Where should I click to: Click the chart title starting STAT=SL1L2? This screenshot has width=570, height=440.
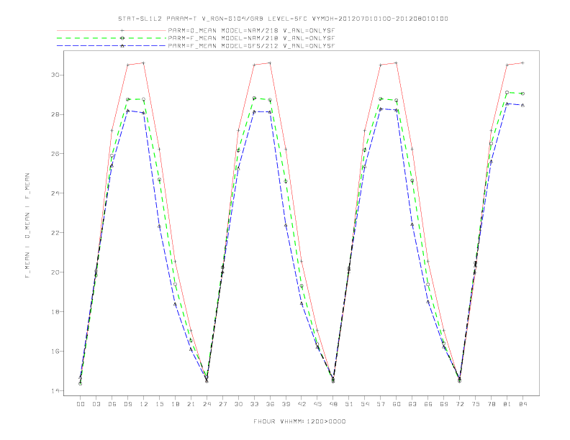(283, 19)
